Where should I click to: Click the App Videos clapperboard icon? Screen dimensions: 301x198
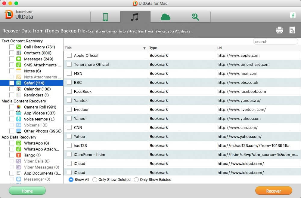click(x=19, y=113)
